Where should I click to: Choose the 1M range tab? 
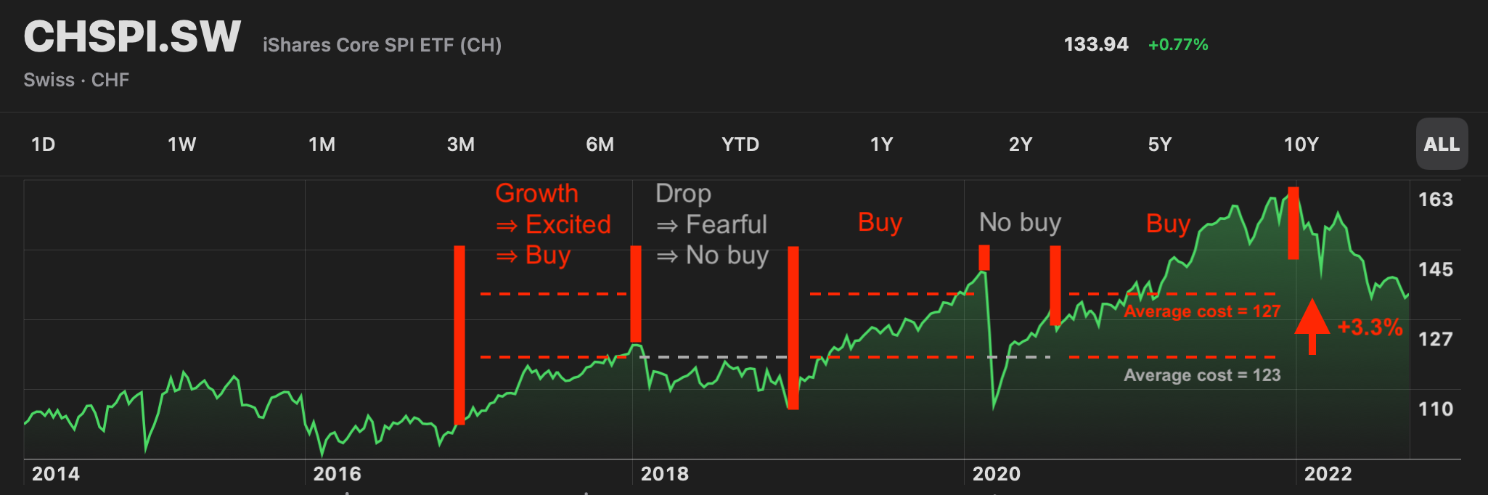point(322,144)
